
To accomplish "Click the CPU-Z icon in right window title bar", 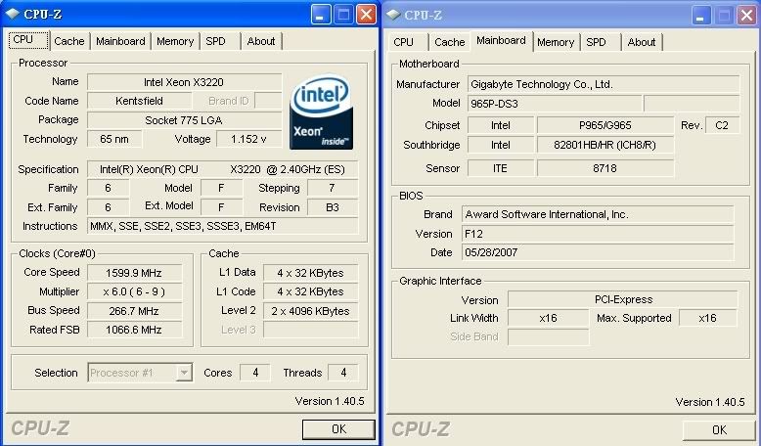I will (392, 15).
